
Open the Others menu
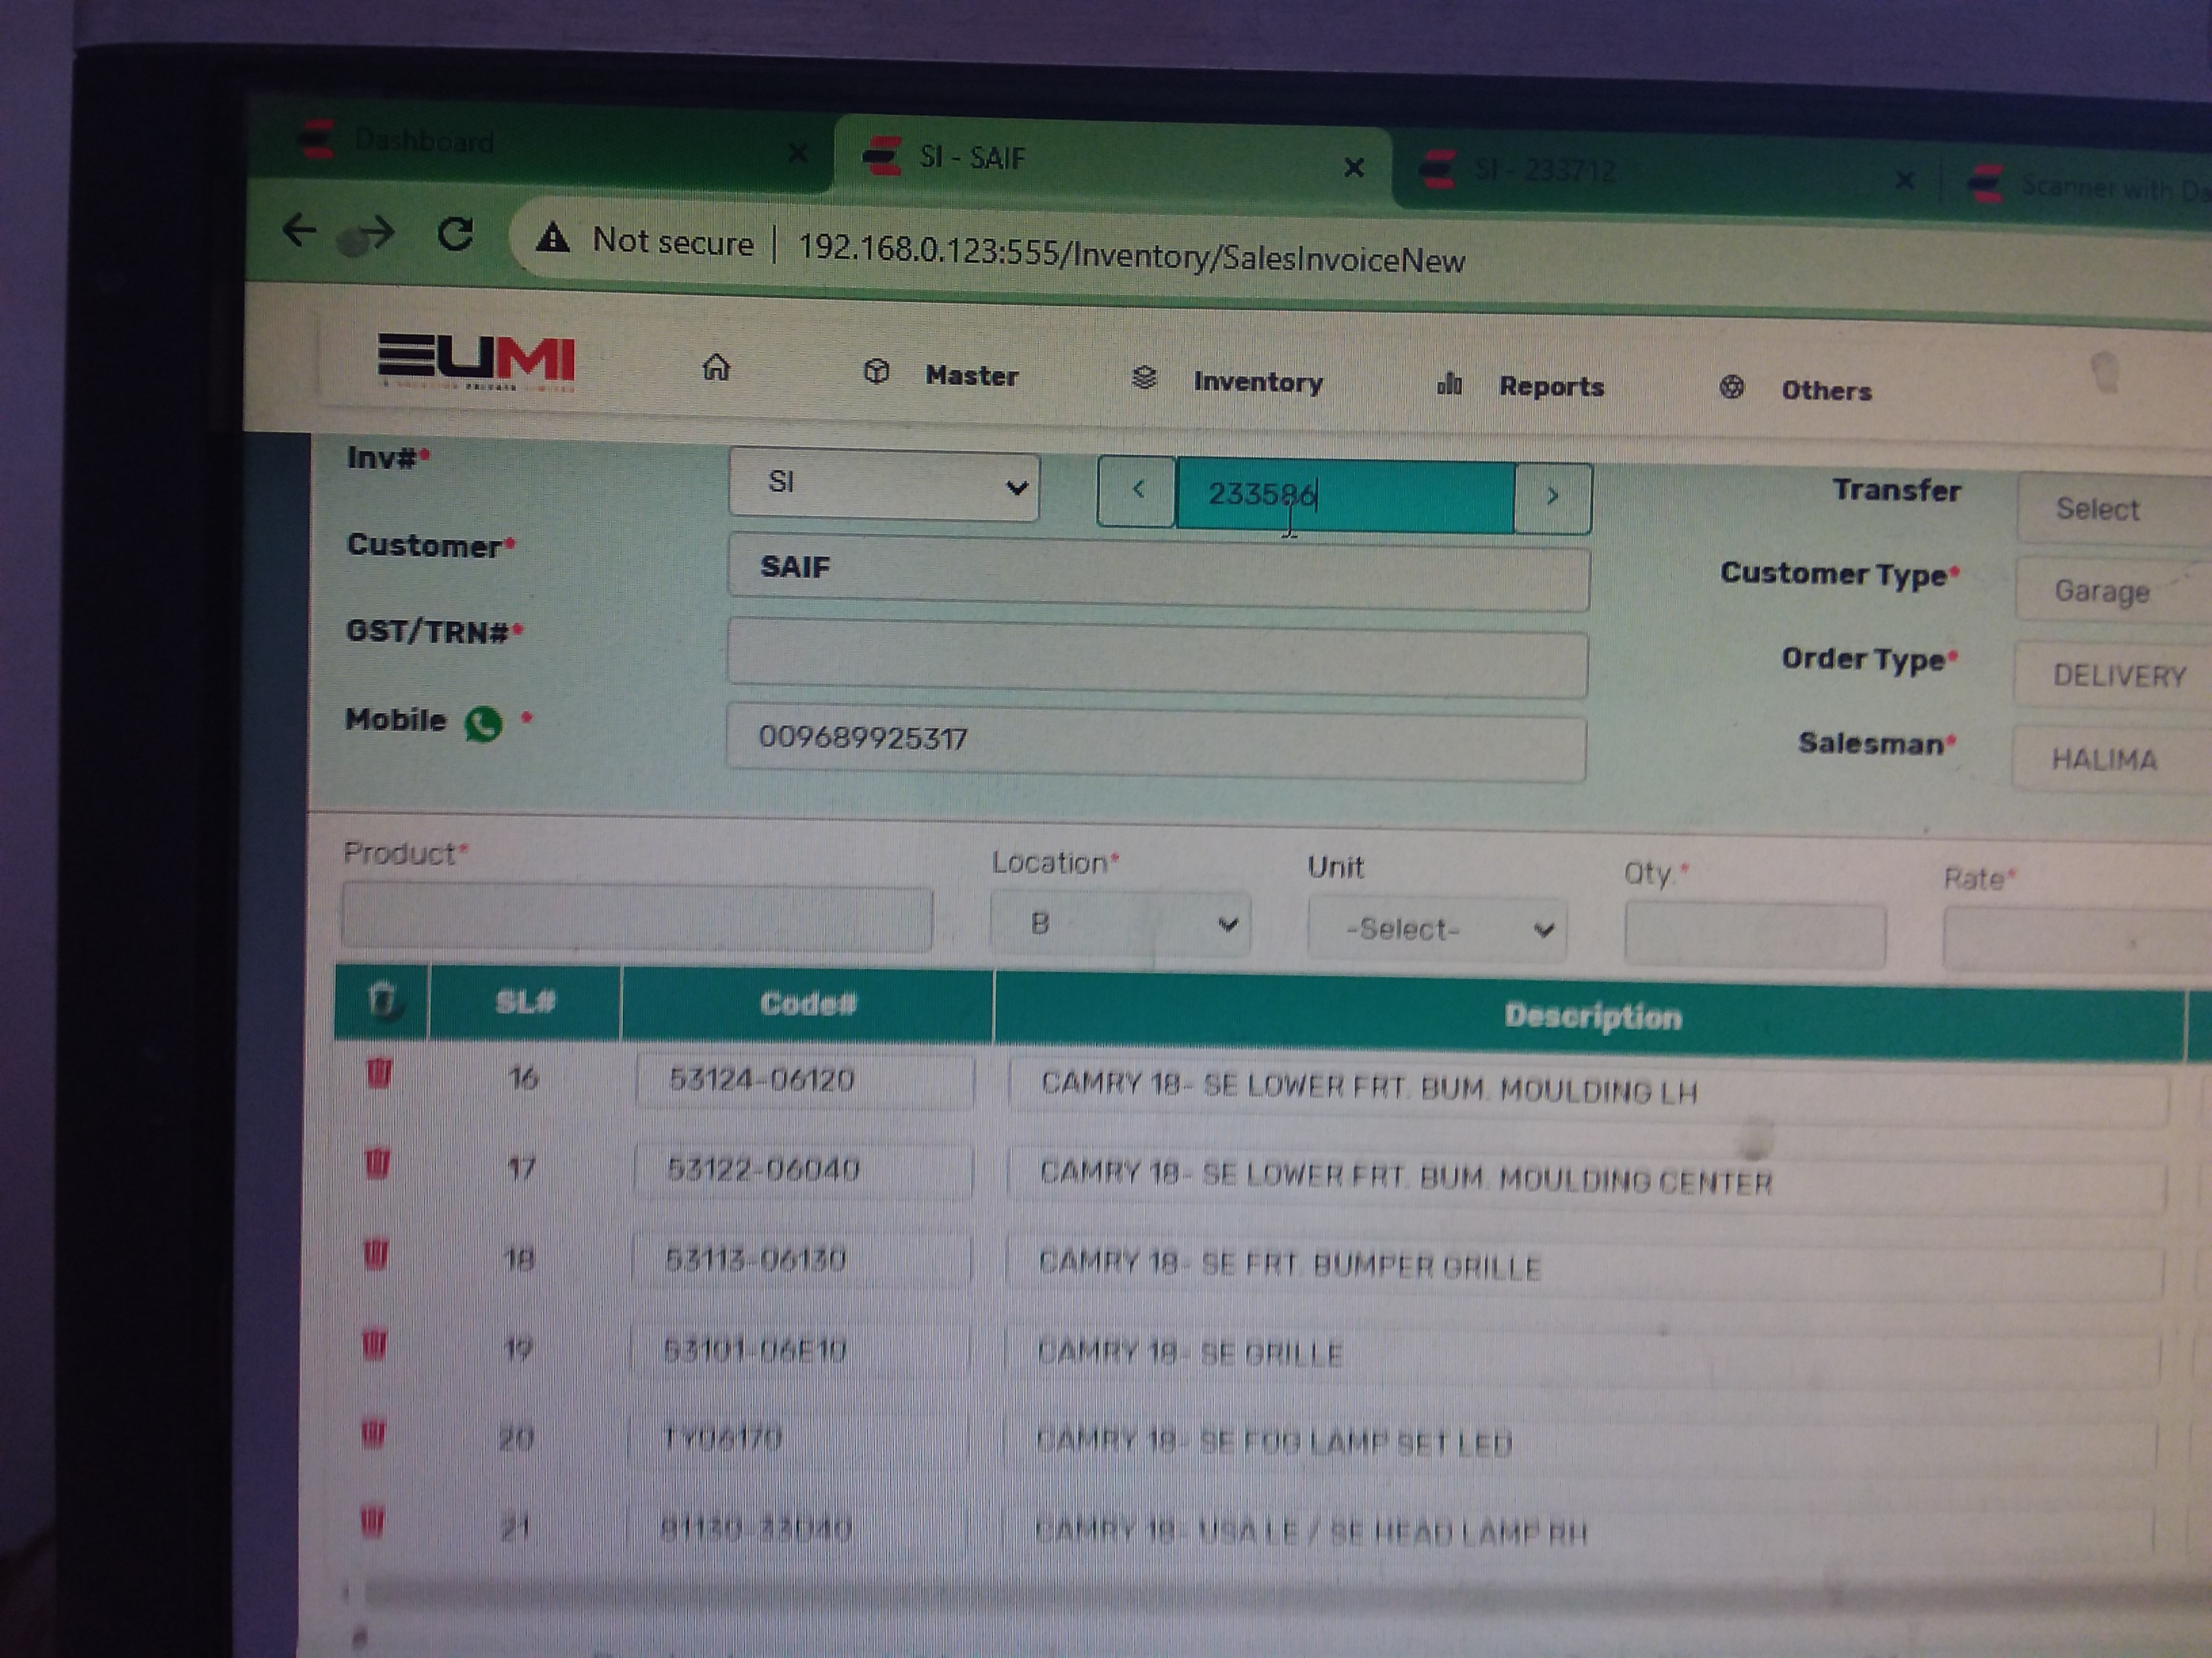coord(1795,389)
